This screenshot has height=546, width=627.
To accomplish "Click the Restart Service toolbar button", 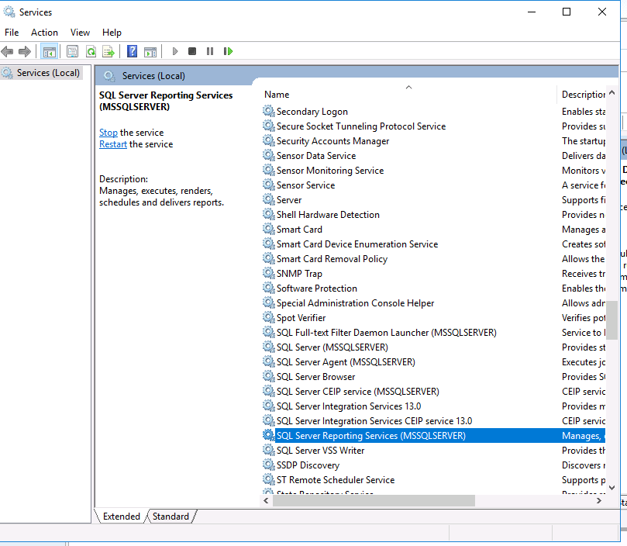I will (x=228, y=52).
